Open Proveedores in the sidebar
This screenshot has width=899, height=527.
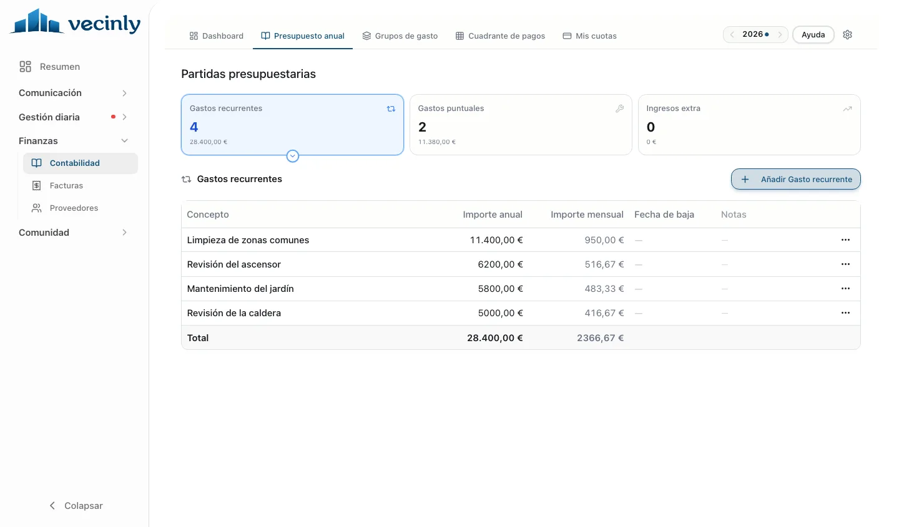click(x=81, y=208)
